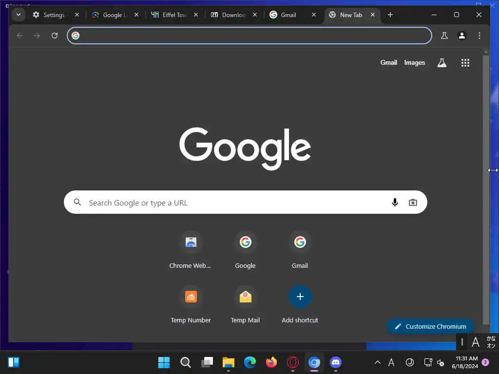Open the clock and date 11:31 AM
The width and height of the screenshot is (499, 374).
tap(464, 362)
